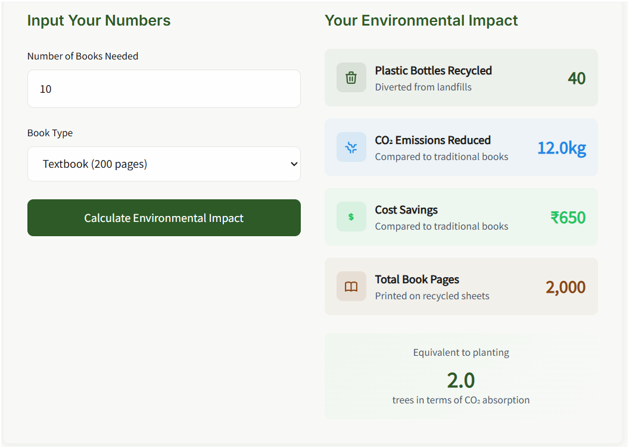Viewport: 629px width, 448px height.
Task: Click the Book Type label
Action: click(50, 133)
